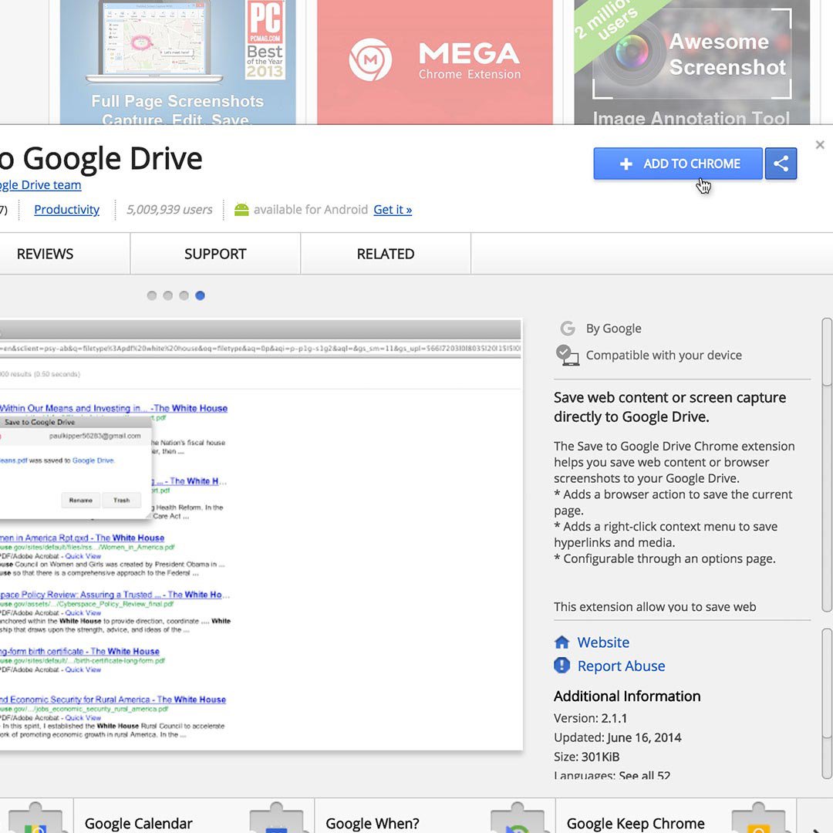Click the 'By Google' text

[614, 329]
